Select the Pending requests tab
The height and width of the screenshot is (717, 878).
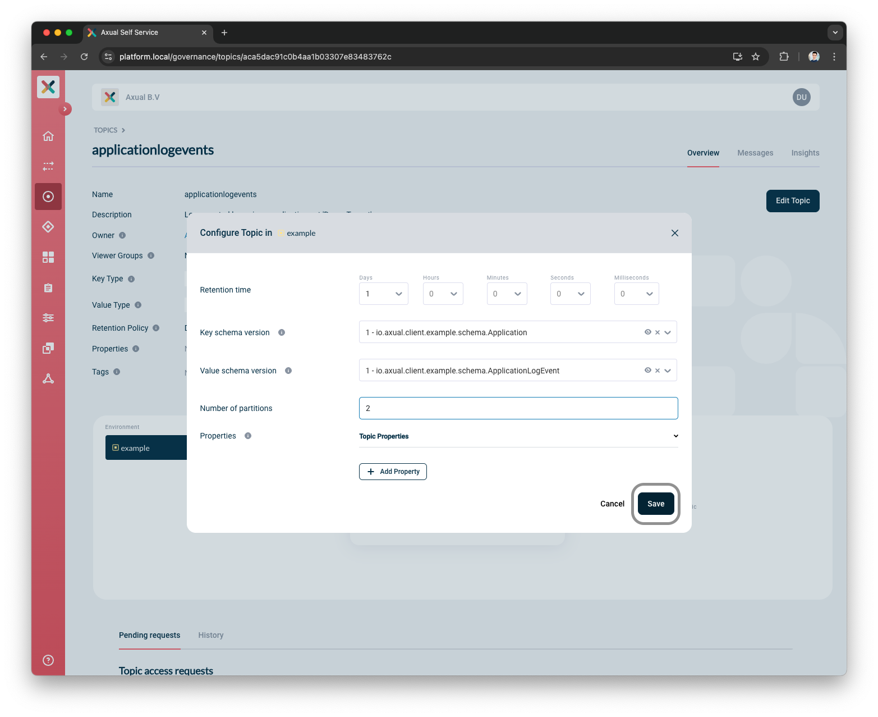[150, 635]
